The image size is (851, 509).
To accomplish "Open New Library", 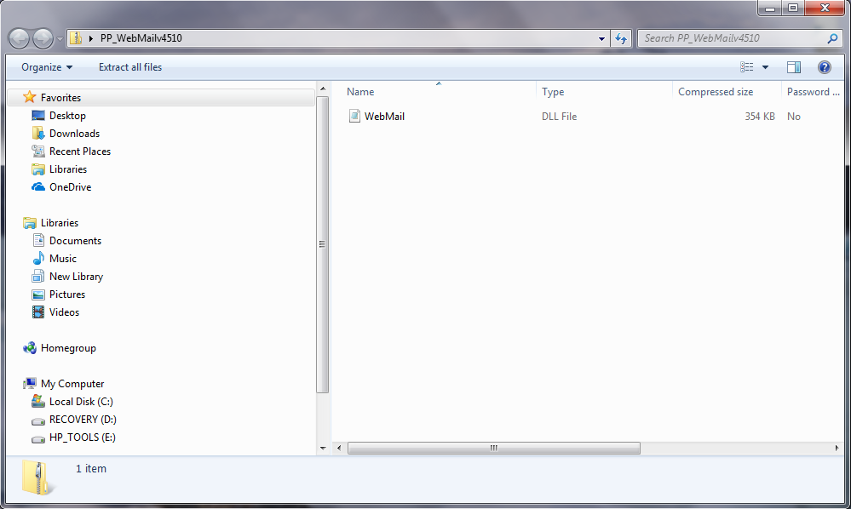I will pos(76,277).
